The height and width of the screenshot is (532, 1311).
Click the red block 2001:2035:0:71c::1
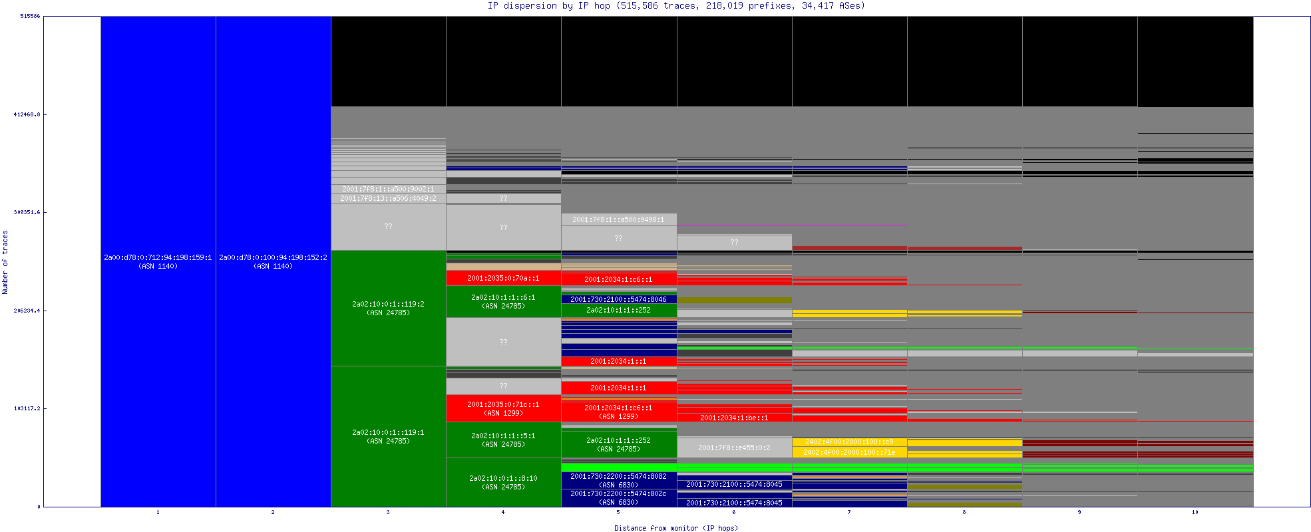[x=504, y=408]
